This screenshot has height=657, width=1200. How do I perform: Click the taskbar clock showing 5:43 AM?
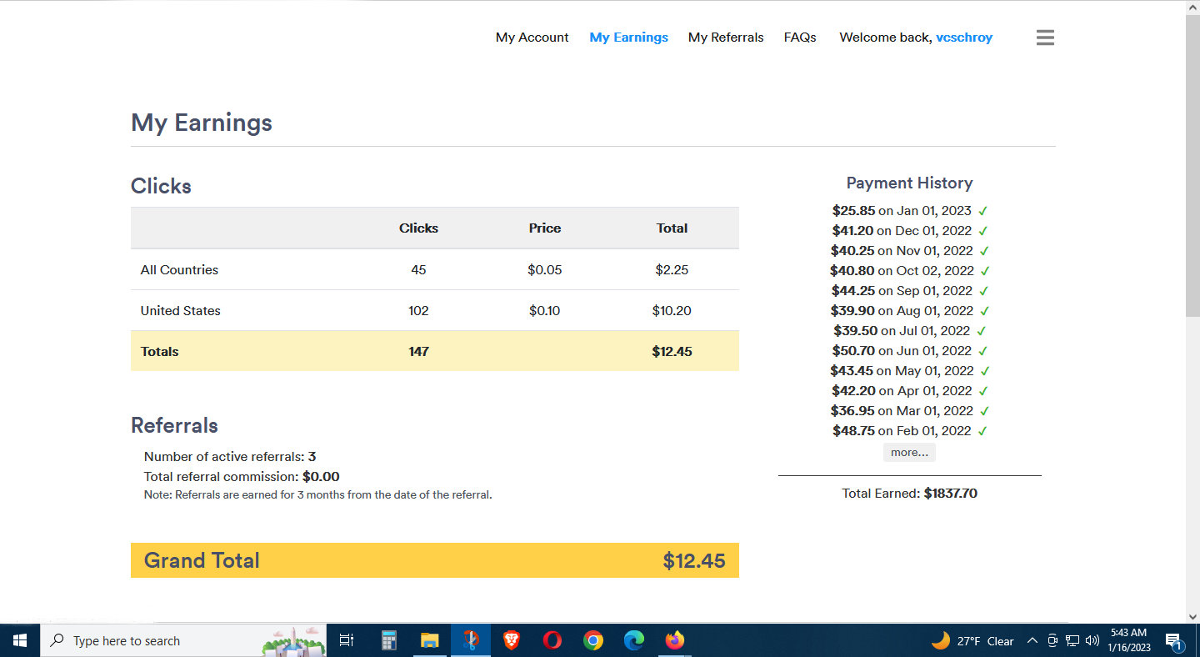[1129, 640]
